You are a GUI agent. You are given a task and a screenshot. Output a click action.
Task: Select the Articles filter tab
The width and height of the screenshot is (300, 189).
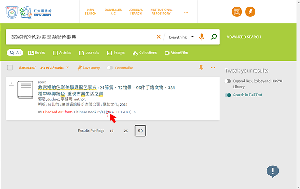pos(62,53)
